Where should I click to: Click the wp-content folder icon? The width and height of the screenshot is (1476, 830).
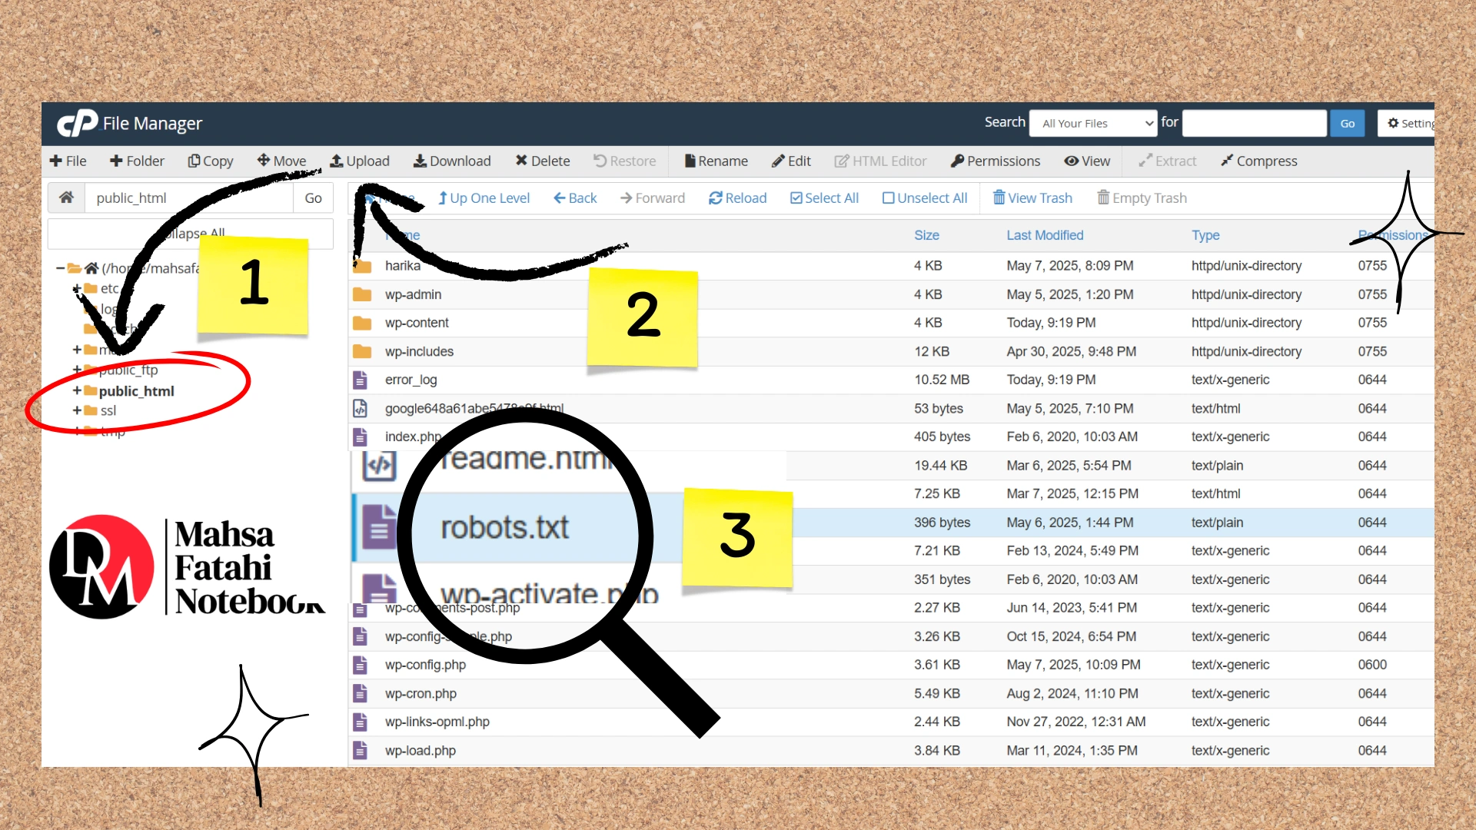[362, 323]
